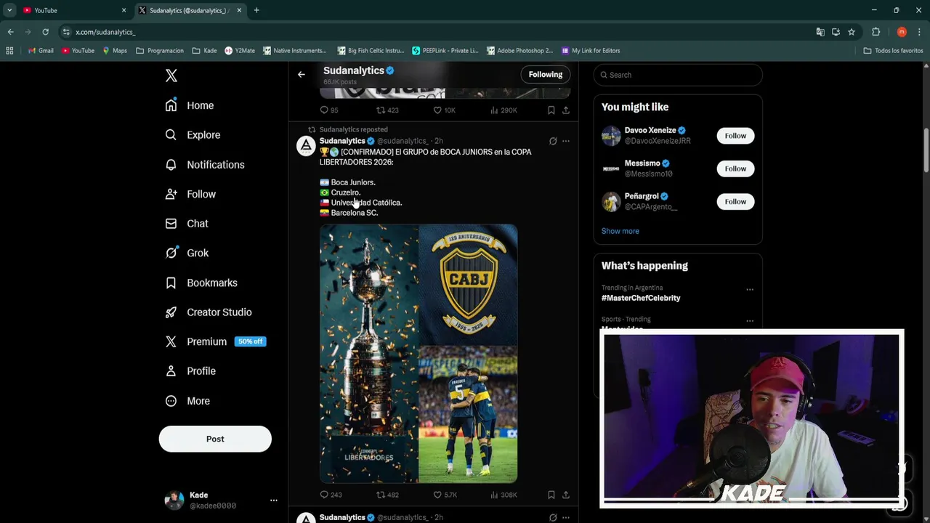
Task: Click Grok icon on CONFIRMADO post
Action: [553, 141]
